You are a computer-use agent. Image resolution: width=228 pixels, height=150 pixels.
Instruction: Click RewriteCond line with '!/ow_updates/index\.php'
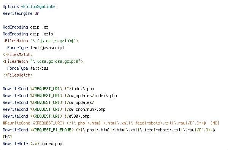tap(60, 96)
